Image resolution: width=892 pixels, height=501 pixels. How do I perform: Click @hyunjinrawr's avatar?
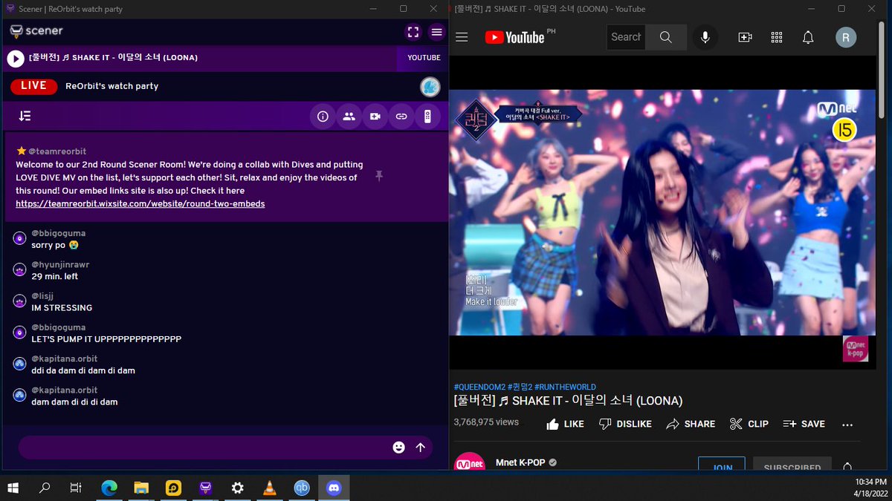(x=20, y=269)
